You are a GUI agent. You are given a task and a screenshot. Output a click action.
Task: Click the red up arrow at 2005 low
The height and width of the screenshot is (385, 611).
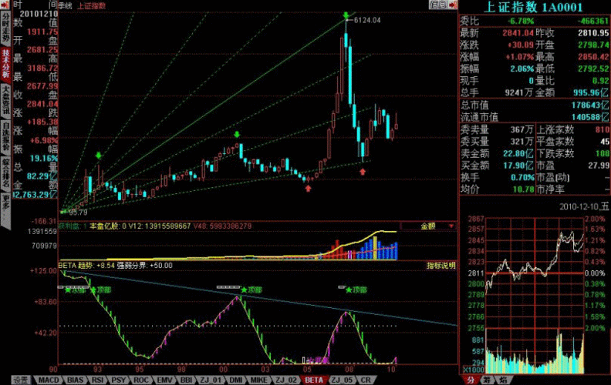click(x=309, y=189)
